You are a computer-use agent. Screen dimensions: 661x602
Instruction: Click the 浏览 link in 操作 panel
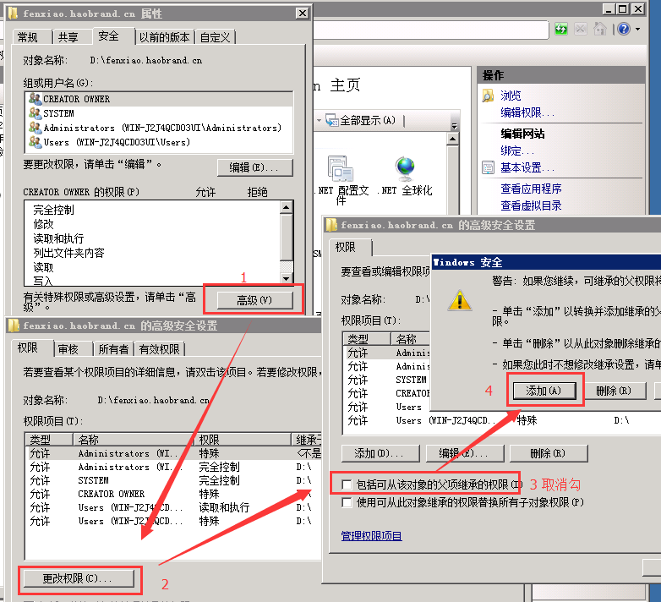pos(511,96)
